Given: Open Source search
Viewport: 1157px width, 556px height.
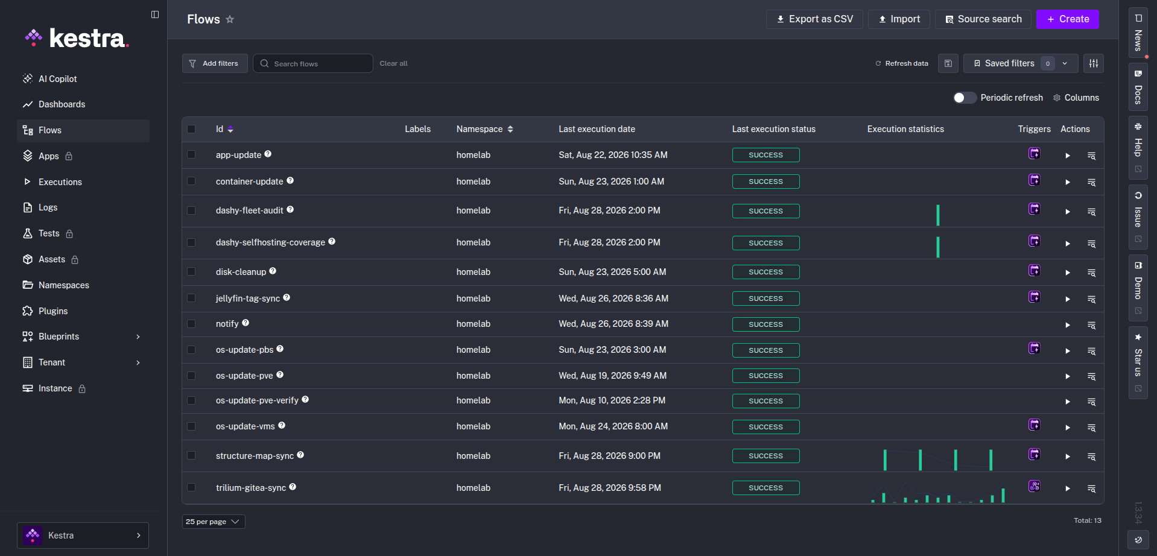Looking at the screenshot, I should (983, 19).
